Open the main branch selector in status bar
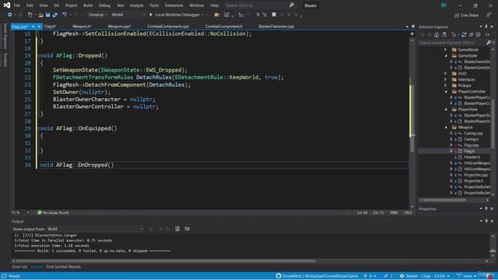 466,276
